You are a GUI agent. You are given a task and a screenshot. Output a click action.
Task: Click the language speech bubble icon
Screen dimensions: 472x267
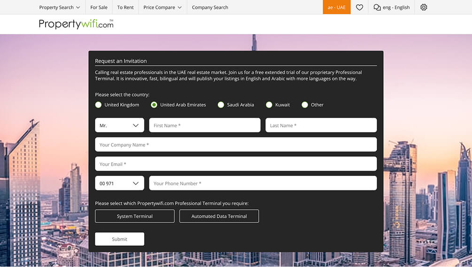coord(377,7)
